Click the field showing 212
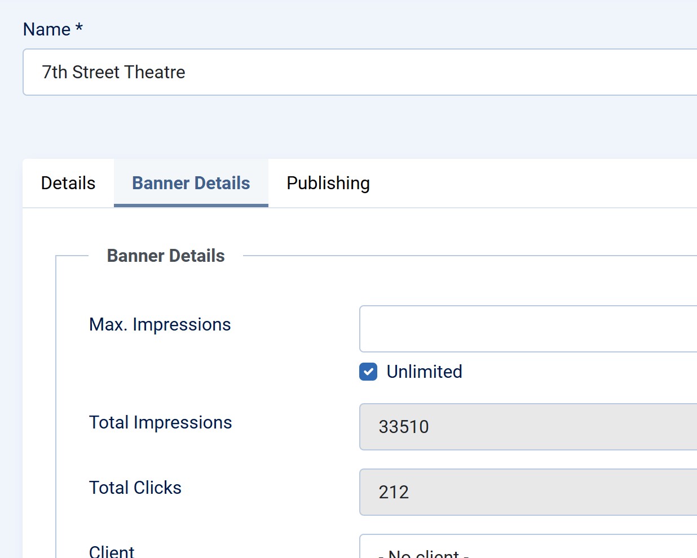 [528, 492]
